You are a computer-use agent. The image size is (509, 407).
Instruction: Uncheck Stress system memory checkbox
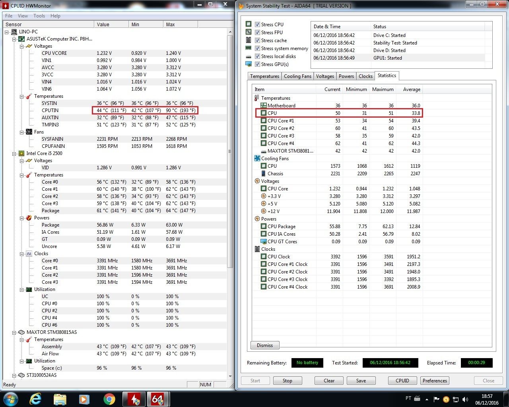point(257,48)
